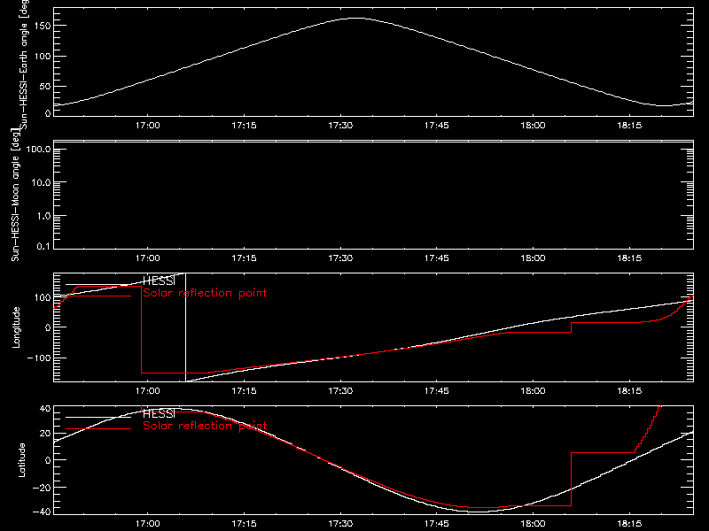Click the 100.0 tick on Moon angle axis

click(39, 150)
